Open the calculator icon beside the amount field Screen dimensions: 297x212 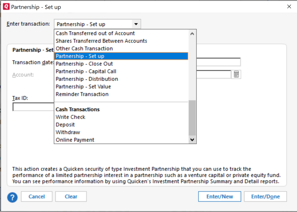point(236,75)
